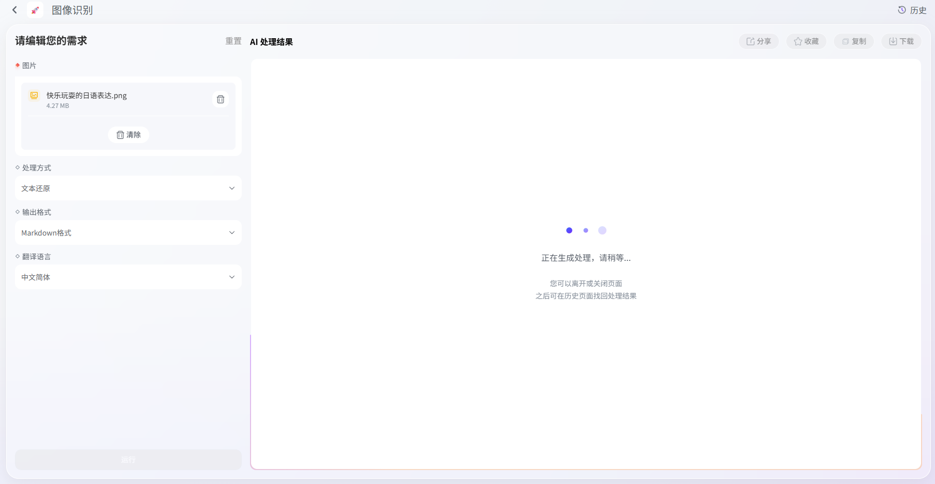Viewport: 935px width, 484px height.
Task: Click the disabled run button at bottom
Action: (128, 460)
